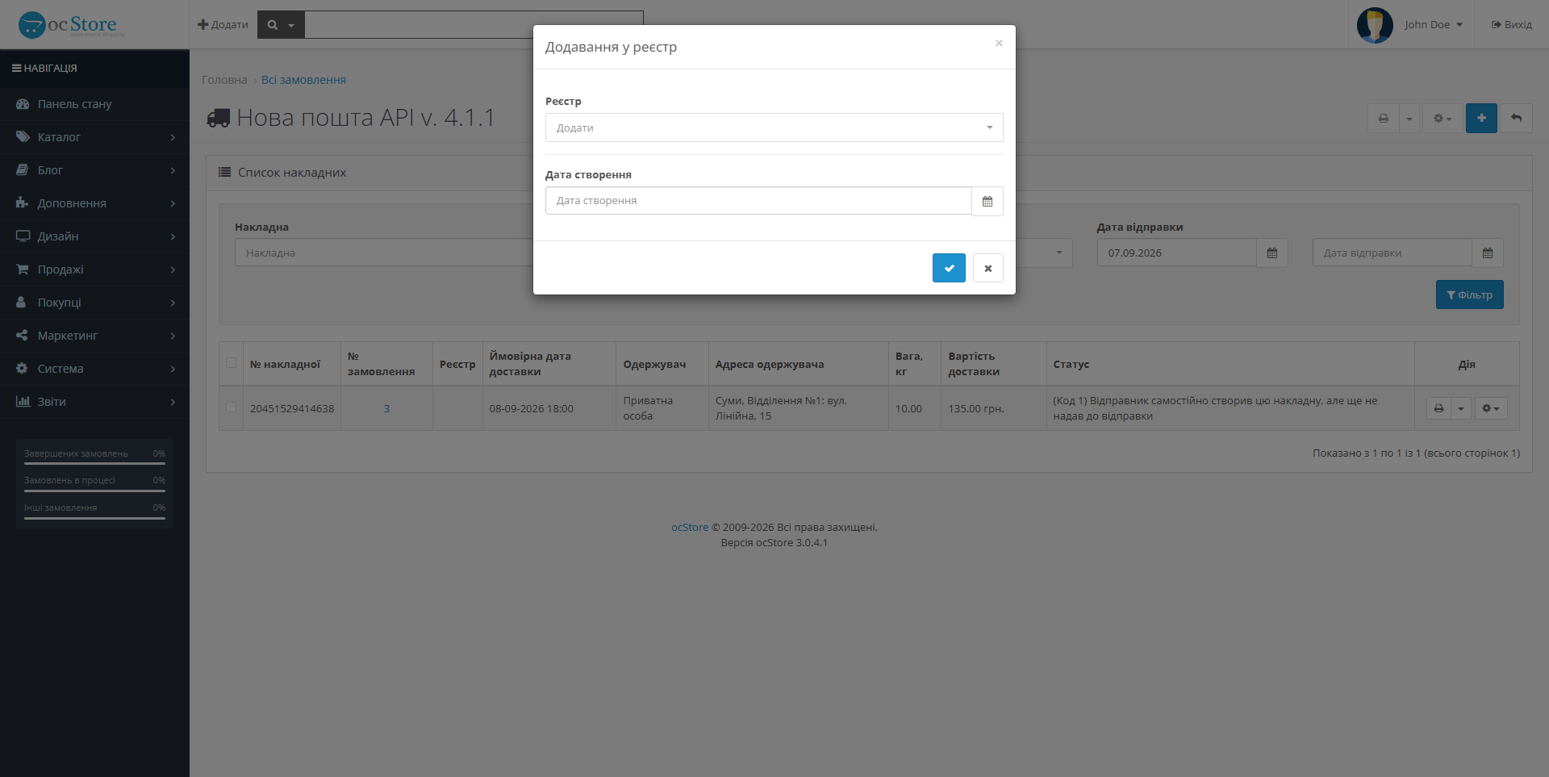Open print options caret in waybill row
Screen dimensions: 1549x777
click(1461, 408)
